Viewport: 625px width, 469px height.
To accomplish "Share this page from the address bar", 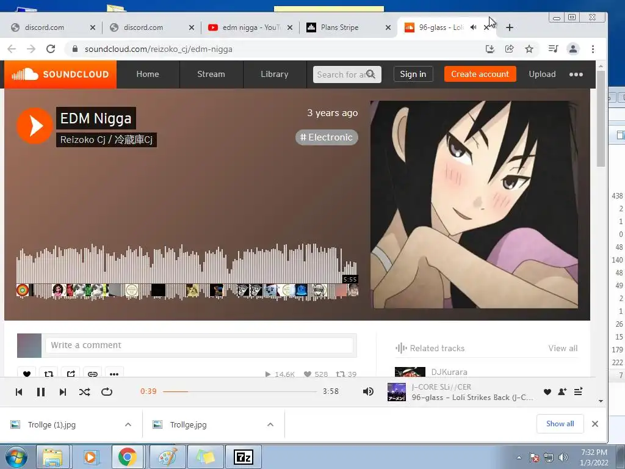I will point(510,49).
